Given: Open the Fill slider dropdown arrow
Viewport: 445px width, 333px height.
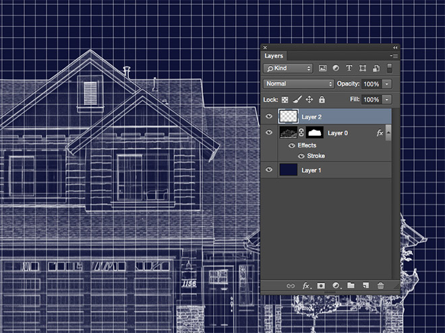Looking at the screenshot, I should pos(387,100).
